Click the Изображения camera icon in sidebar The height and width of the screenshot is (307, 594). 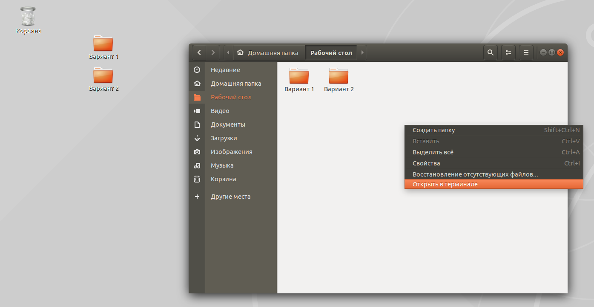click(197, 152)
